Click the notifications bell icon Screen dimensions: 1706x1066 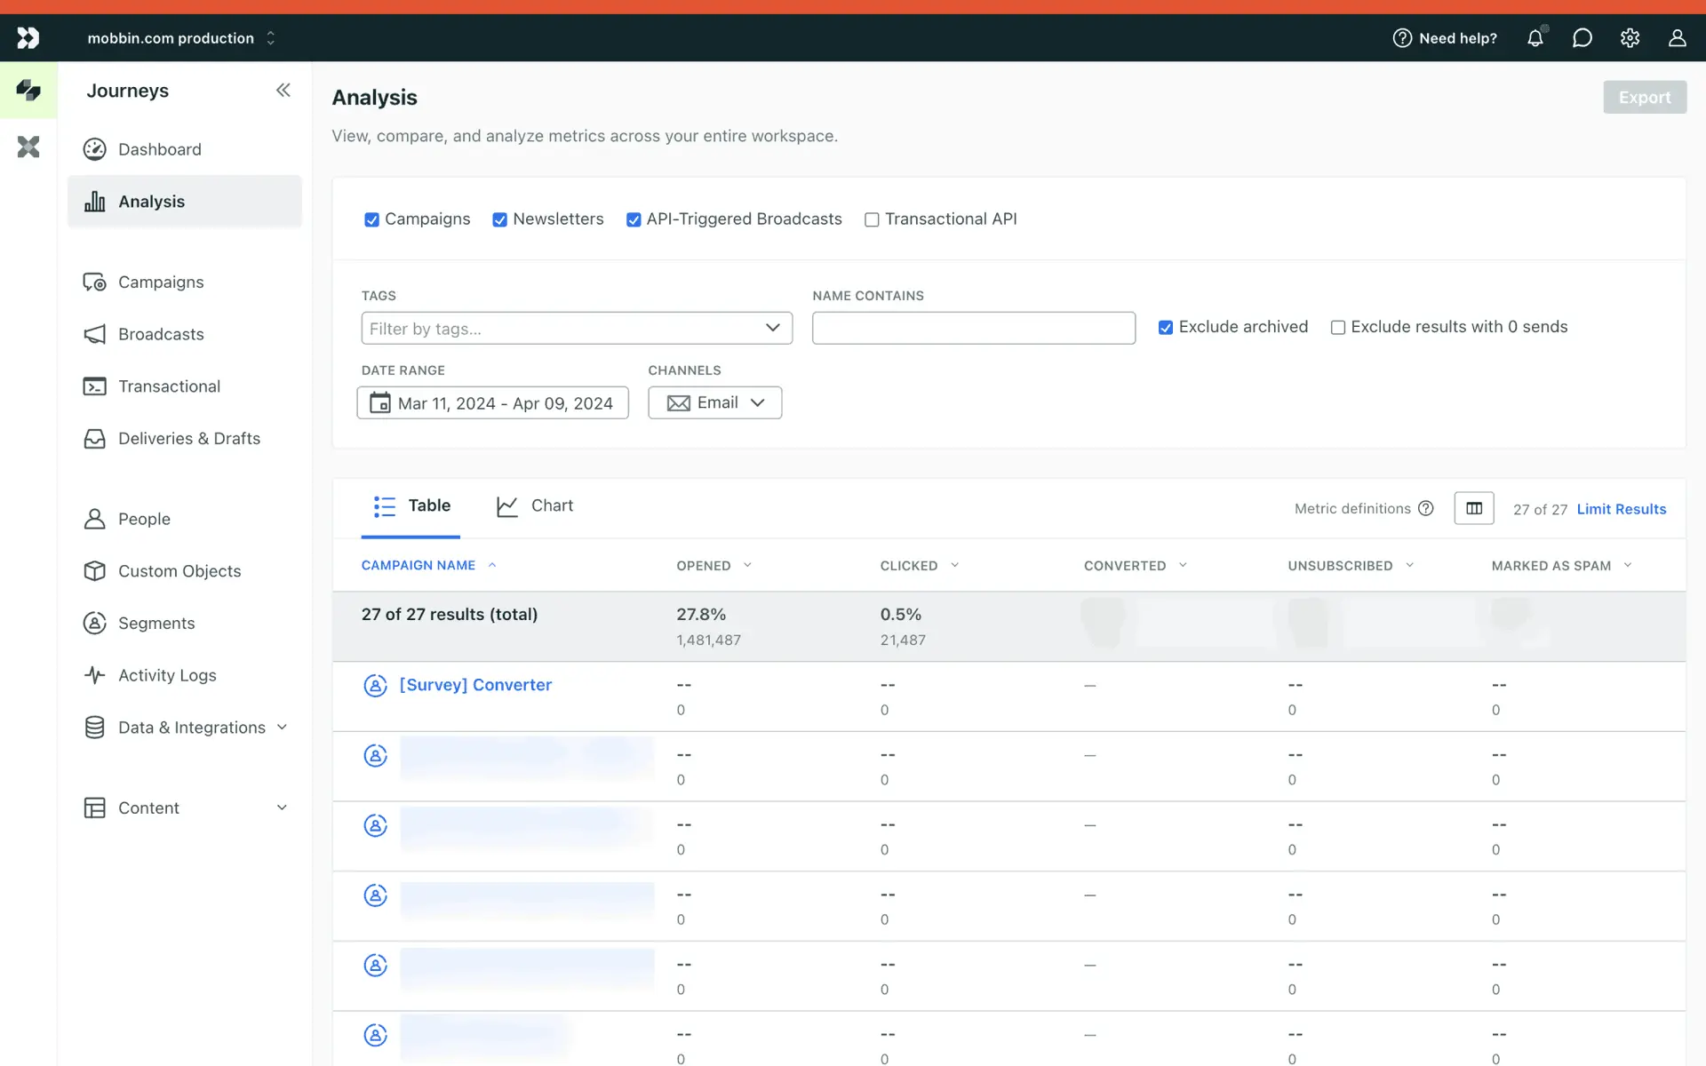1535,38
